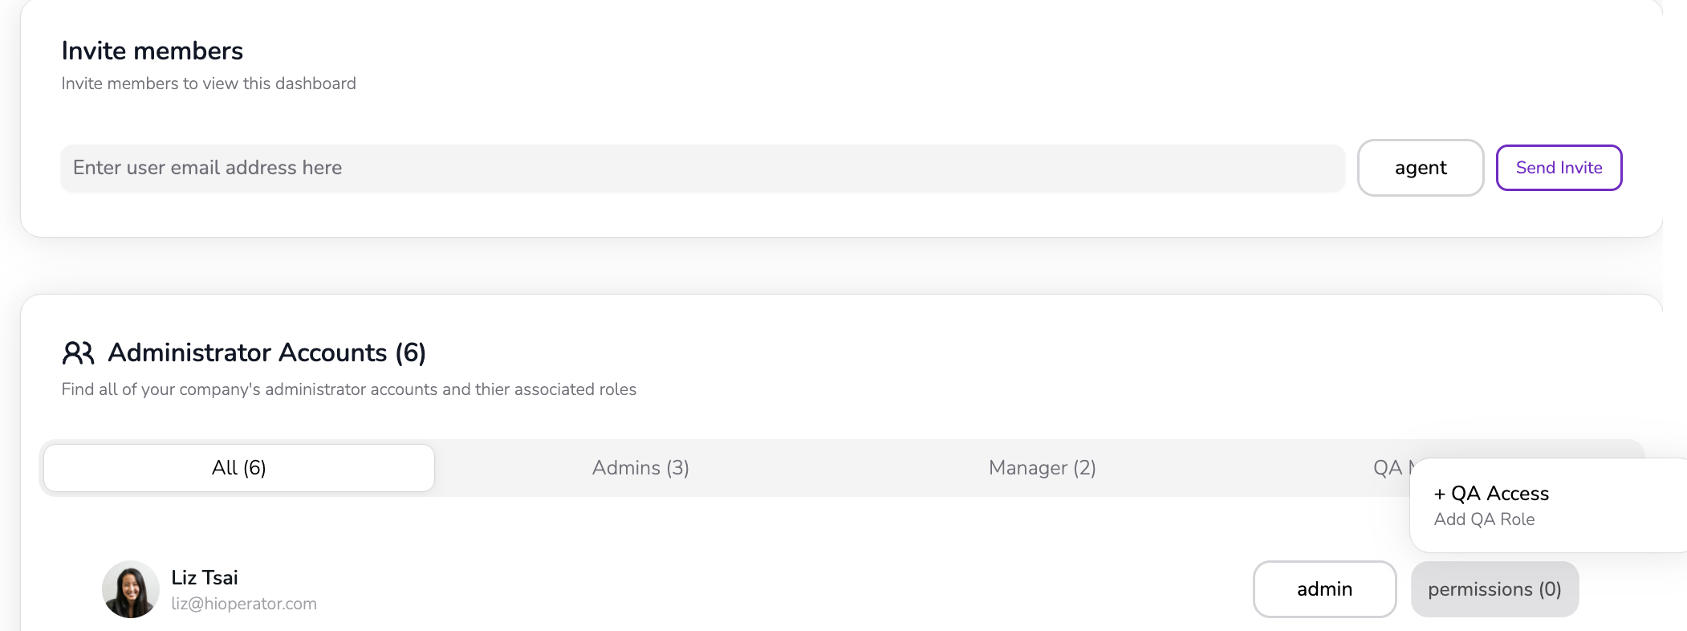Click the users icon beside Administrator Accounts

point(78,352)
